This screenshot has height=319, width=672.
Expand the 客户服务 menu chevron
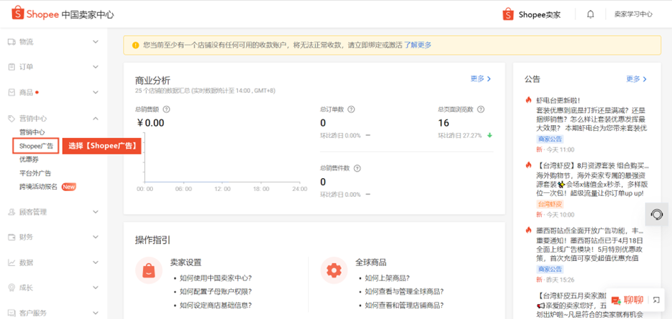[x=96, y=313]
